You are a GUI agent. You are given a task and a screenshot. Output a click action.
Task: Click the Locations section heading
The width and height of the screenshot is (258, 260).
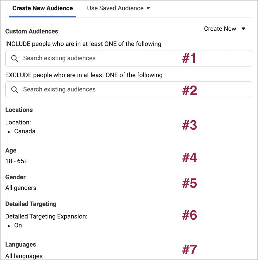[x=19, y=110]
